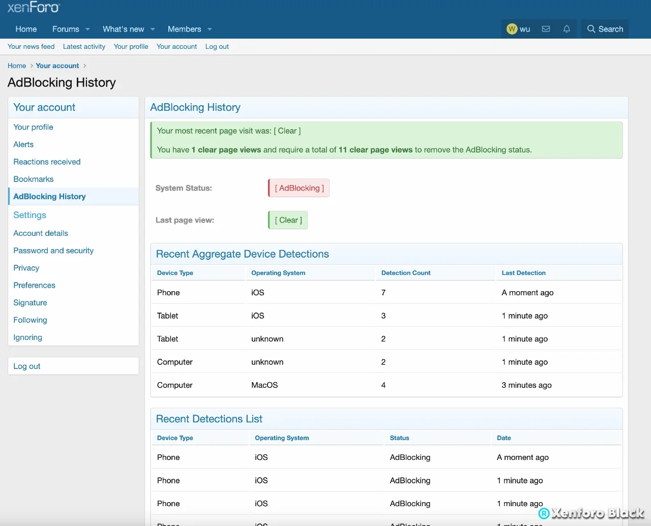Open Privacy settings in the sidebar
Viewport: 651px width, 526px height.
coord(73,268)
